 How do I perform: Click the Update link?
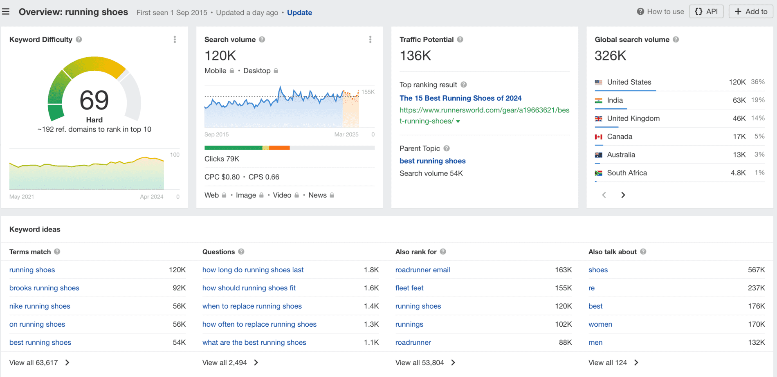tap(299, 12)
